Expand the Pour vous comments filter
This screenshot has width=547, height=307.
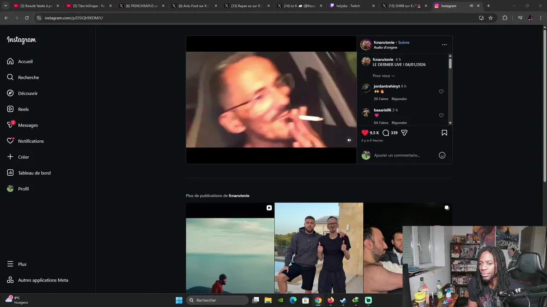(383, 75)
